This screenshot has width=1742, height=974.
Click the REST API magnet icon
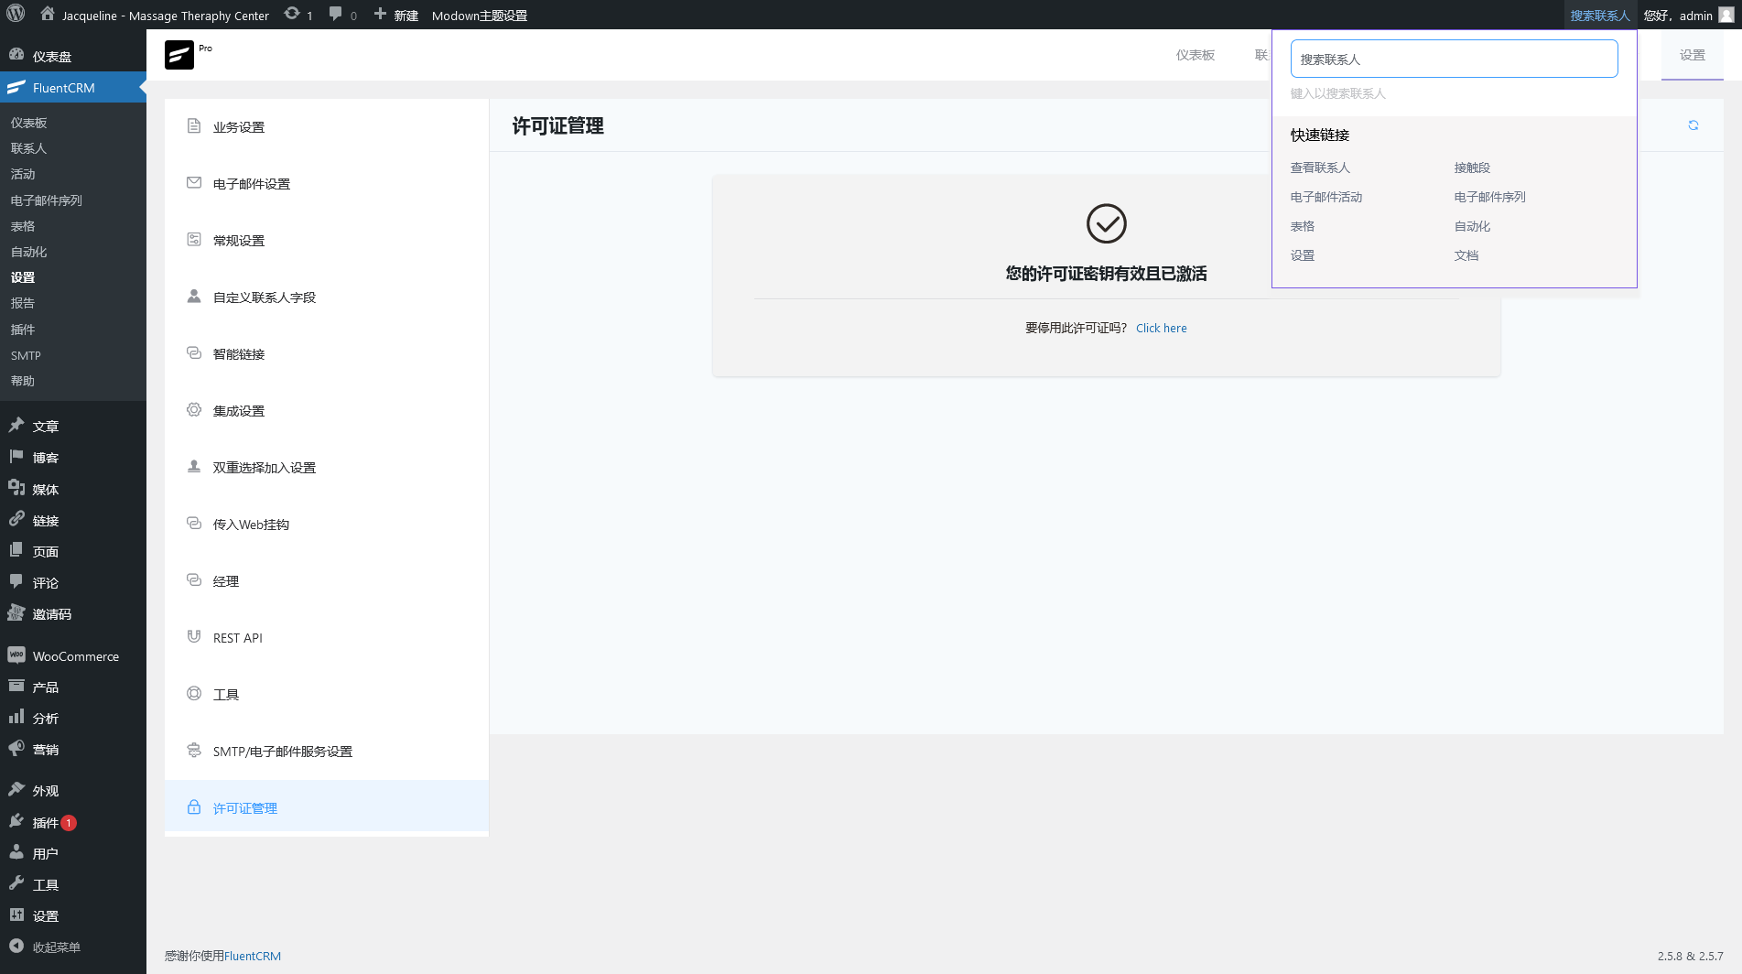point(194,637)
